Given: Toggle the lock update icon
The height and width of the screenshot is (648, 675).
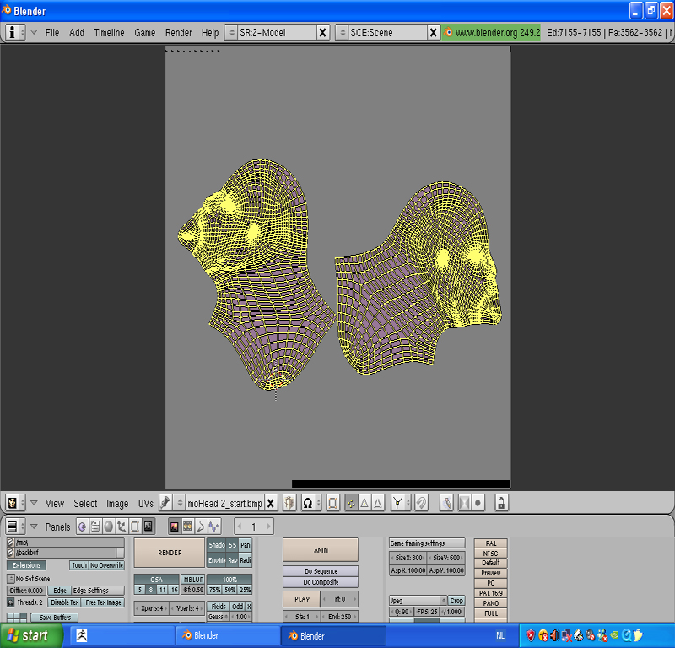Looking at the screenshot, I should click(501, 503).
